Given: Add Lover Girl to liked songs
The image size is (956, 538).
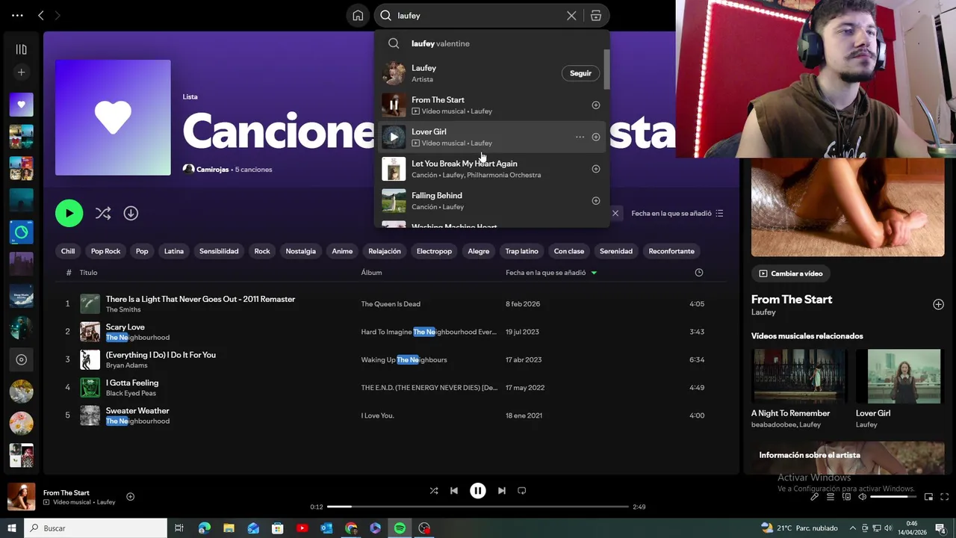Looking at the screenshot, I should [596, 137].
